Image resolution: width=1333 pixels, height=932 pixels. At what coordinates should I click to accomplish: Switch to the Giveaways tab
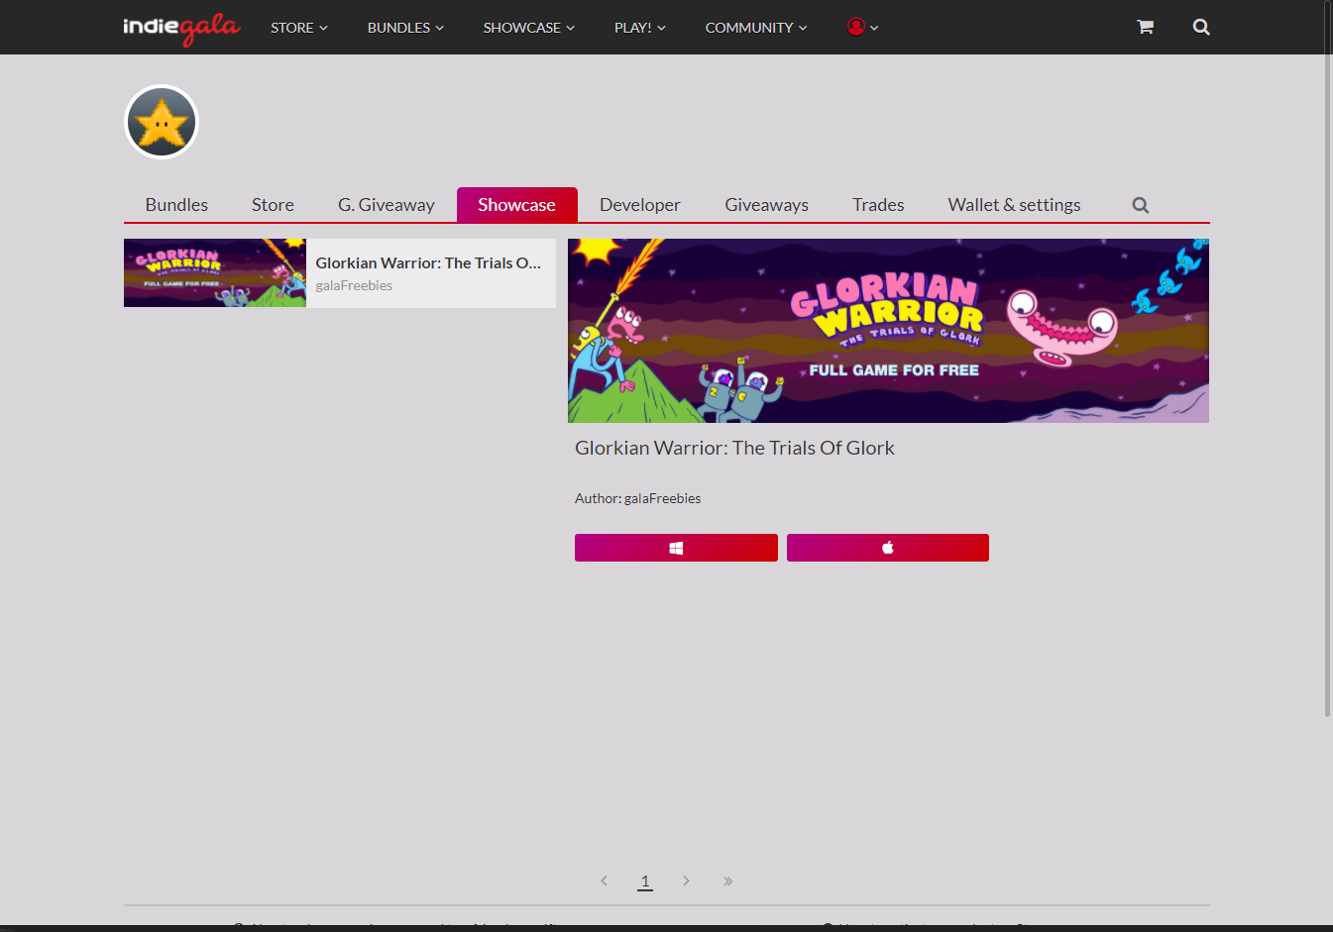click(767, 205)
